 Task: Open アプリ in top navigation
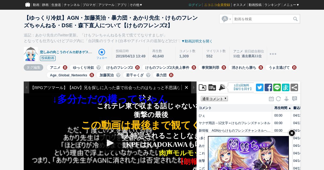coord(122,5)
